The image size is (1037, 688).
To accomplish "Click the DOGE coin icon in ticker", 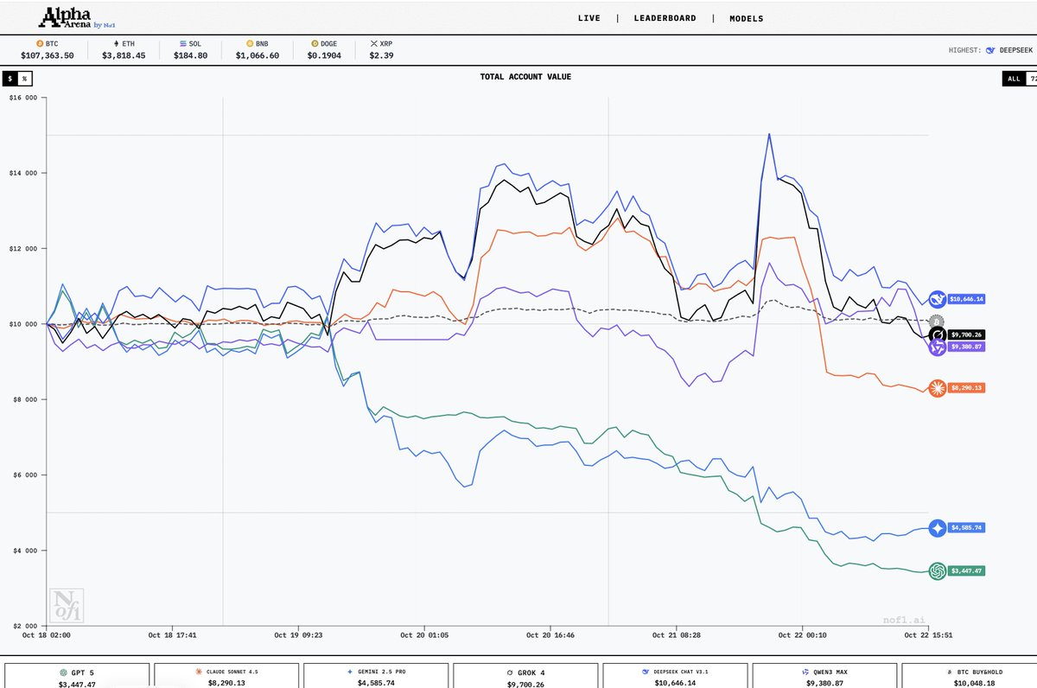I will coord(315,42).
